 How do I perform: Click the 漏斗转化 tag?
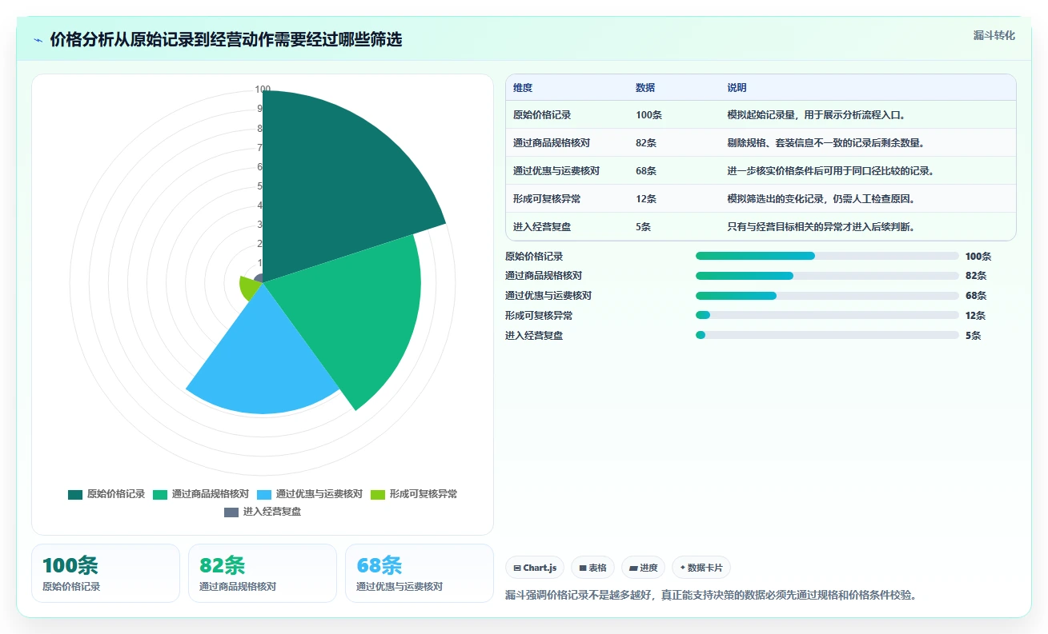[x=994, y=35]
